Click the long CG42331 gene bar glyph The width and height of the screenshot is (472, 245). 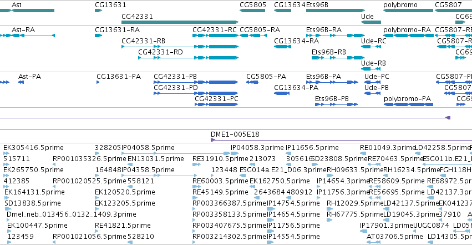tap(180, 22)
